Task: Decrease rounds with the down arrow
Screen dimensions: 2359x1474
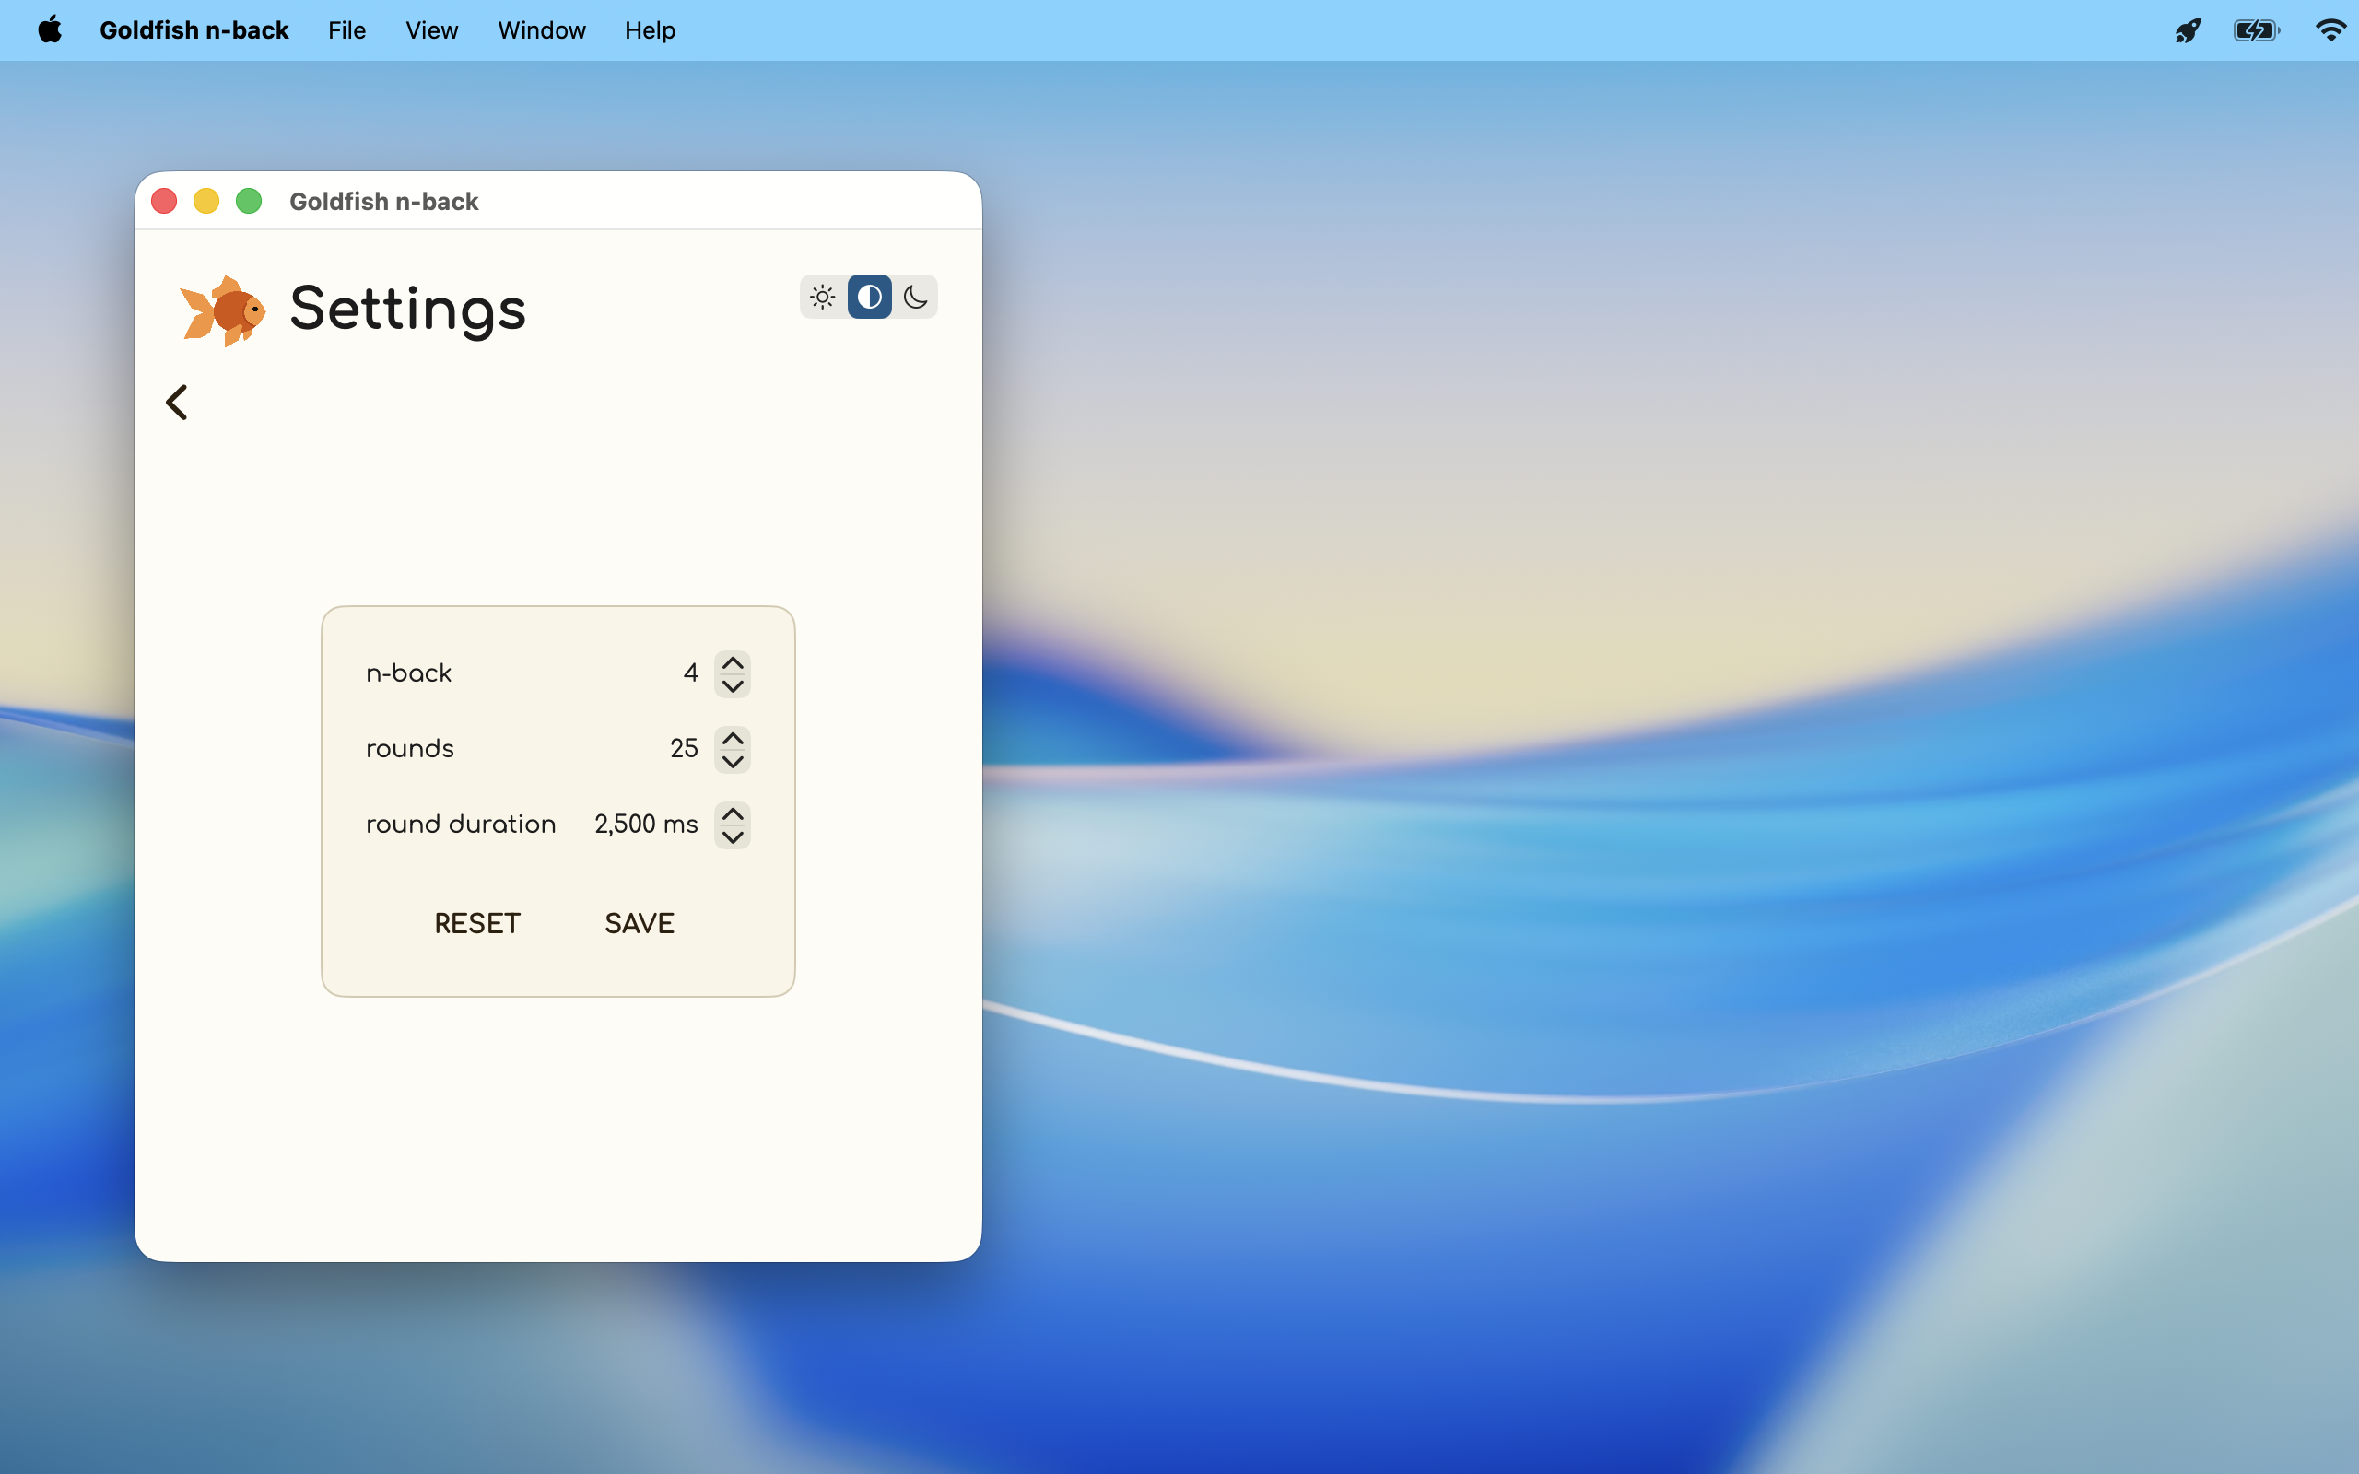Action: (732, 761)
